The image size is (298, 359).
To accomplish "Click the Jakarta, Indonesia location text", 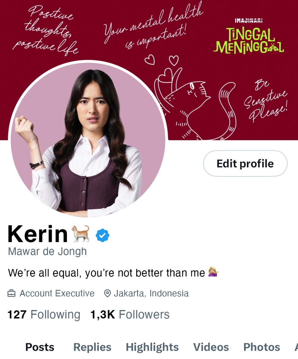I will tap(151, 294).
